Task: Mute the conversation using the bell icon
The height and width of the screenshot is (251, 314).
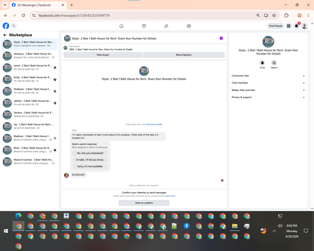Action: (263, 63)
